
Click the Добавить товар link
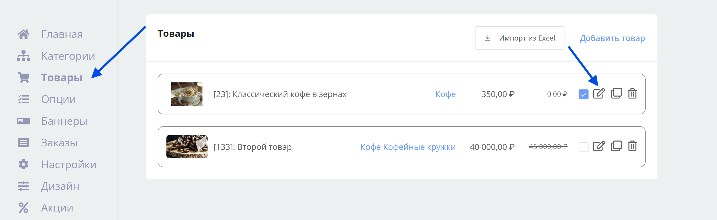[612, 38]
